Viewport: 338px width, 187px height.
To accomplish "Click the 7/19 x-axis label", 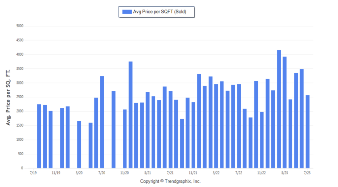I will tap(33, 173).
